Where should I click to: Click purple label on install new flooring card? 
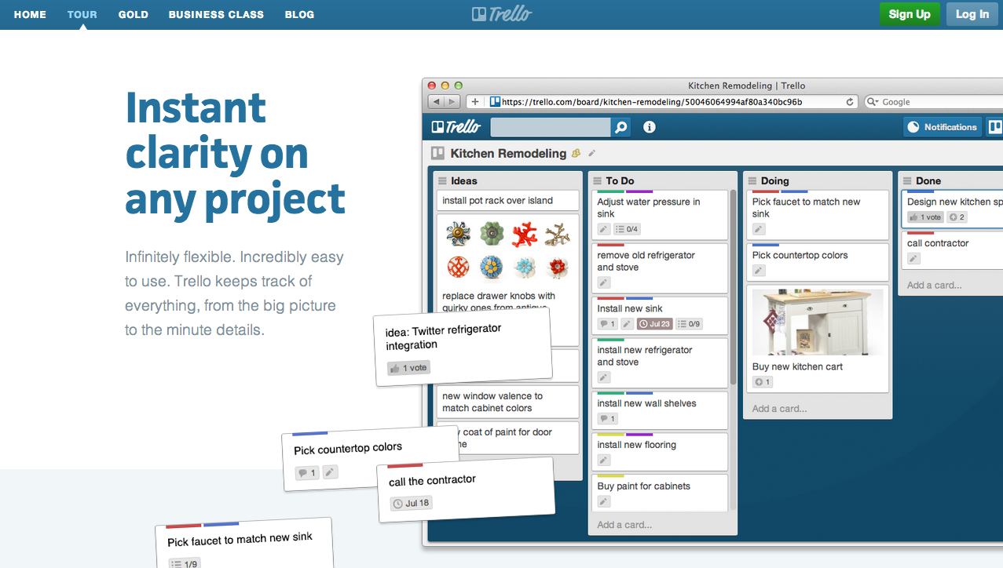(639, 435)
